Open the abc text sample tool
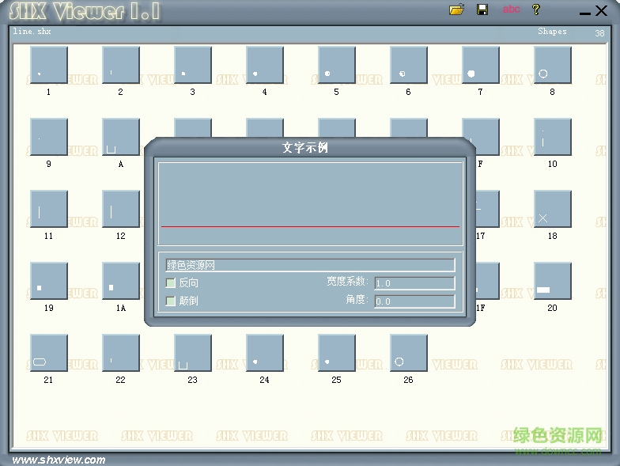The width and height of the screenshot is (620, 466). (511, 9)
